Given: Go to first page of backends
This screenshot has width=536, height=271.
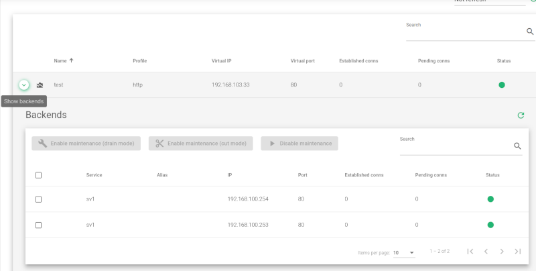Looking at the screenshot, I should (x=470, y=252).
